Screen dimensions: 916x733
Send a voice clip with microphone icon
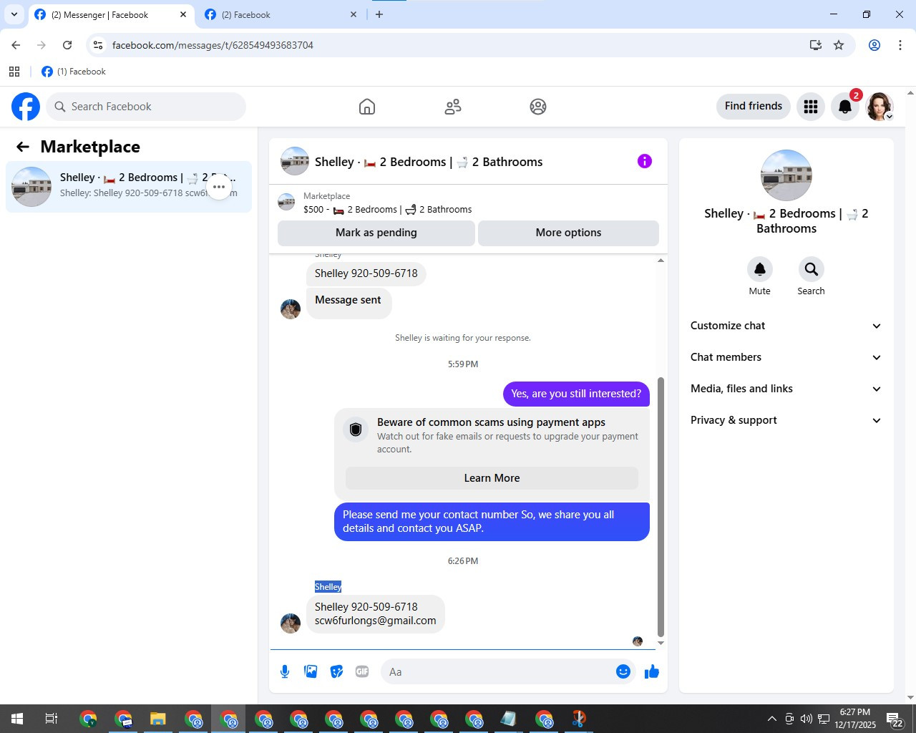[285, 671]
